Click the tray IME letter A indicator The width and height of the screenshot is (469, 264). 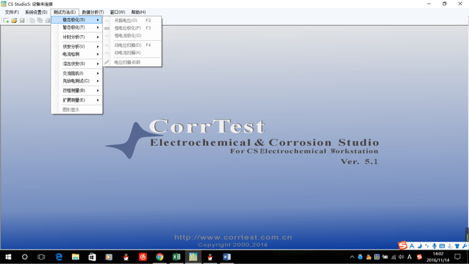point(410,257)
